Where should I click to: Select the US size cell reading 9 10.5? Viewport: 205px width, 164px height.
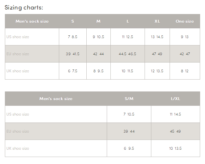pyautogui.click(x=99, y=37)
